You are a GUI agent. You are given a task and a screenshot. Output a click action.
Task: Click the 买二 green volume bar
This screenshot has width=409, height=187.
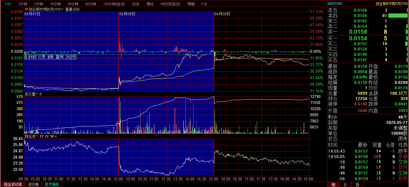pyautogui.click(x=406, y=44)
